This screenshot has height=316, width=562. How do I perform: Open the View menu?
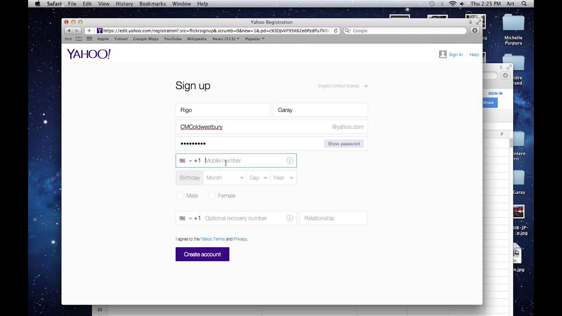[104, 4]
